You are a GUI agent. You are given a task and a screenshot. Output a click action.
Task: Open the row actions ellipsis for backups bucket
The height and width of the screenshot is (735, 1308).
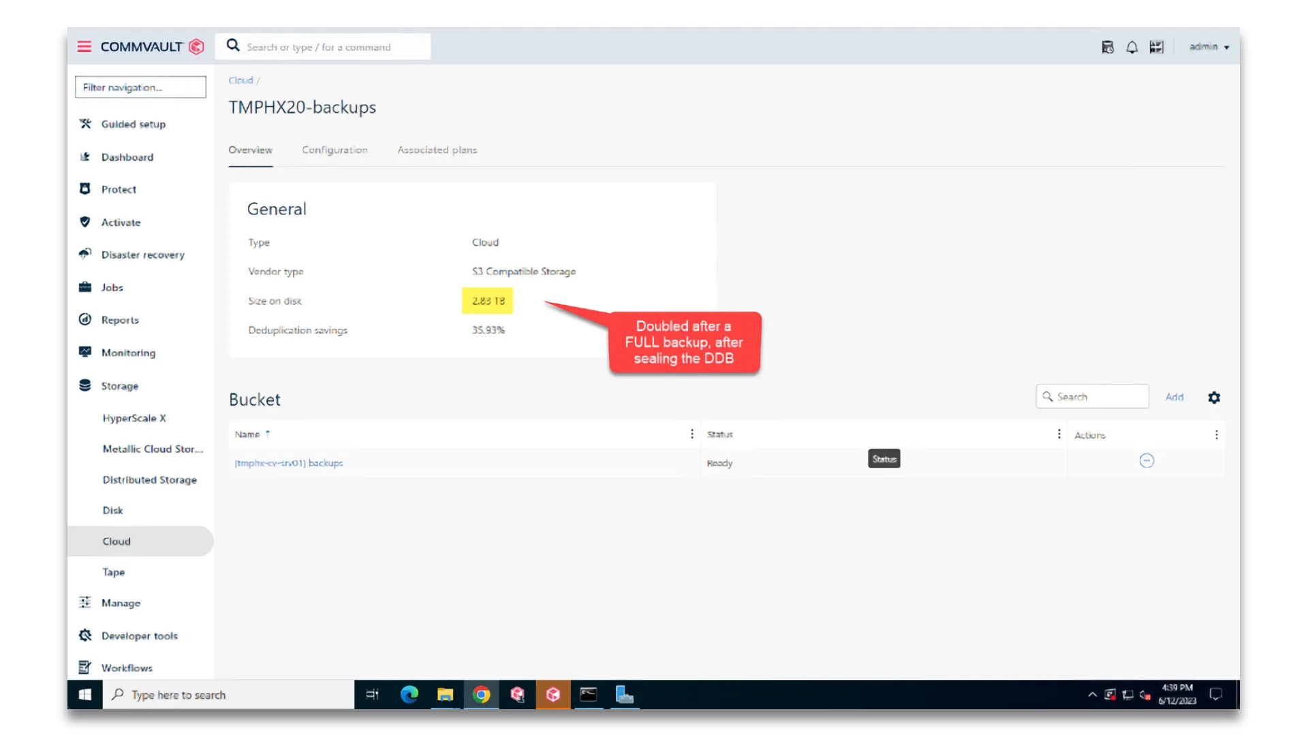click(x=1147, y=461)
